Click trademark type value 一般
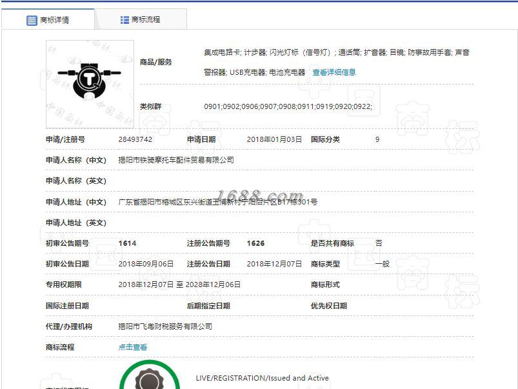Screen dimensions: 518x389 [383, 264]
